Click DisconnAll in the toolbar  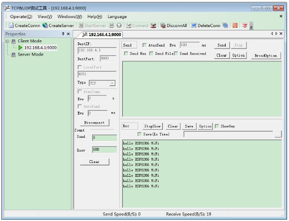click(174, 25)
